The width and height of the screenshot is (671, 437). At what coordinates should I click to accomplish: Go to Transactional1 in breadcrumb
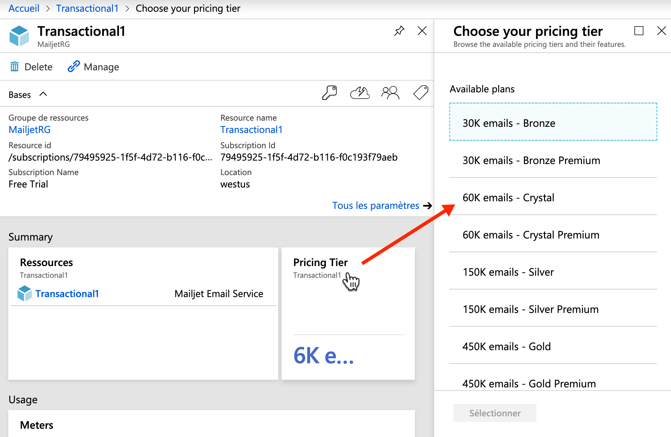pyautogui.click(x=87, y=8)
